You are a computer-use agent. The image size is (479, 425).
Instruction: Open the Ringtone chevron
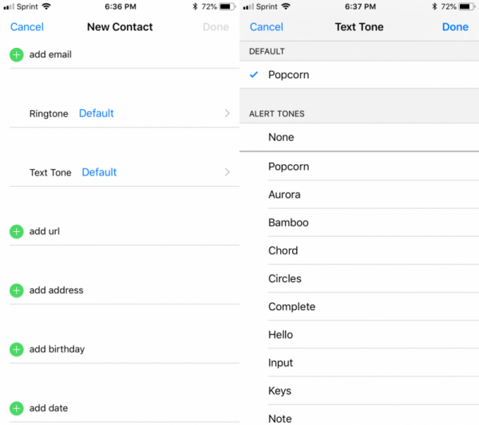point(228,113)
